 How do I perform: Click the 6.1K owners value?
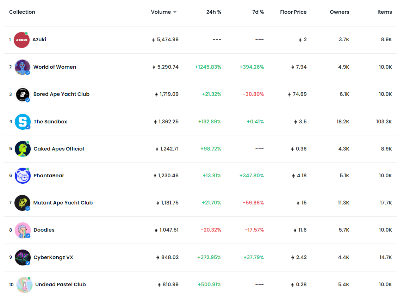tap(344, 94)
